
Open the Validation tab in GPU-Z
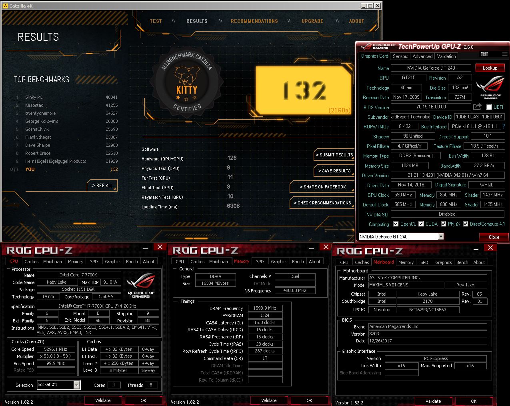(x=446, y=56)
